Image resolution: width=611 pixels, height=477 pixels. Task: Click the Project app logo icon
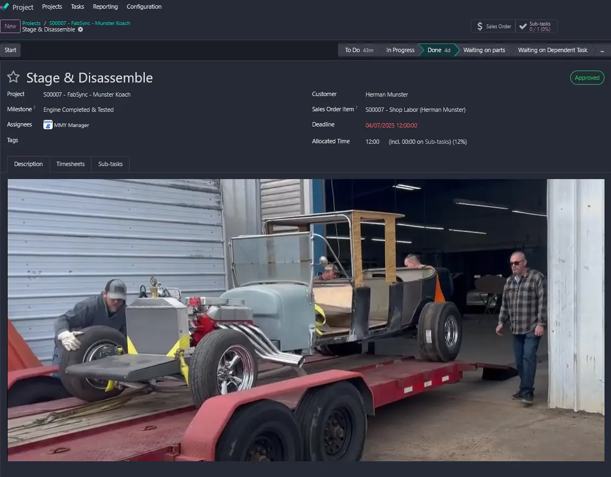[5, 7]
